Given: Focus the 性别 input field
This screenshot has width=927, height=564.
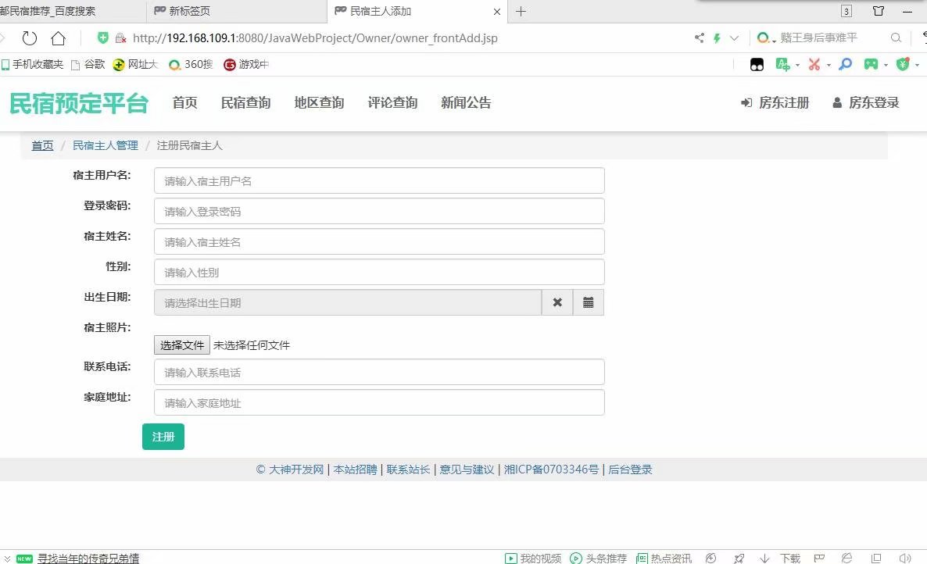Looking at the screenshot, I should click(x=379, y=273).
